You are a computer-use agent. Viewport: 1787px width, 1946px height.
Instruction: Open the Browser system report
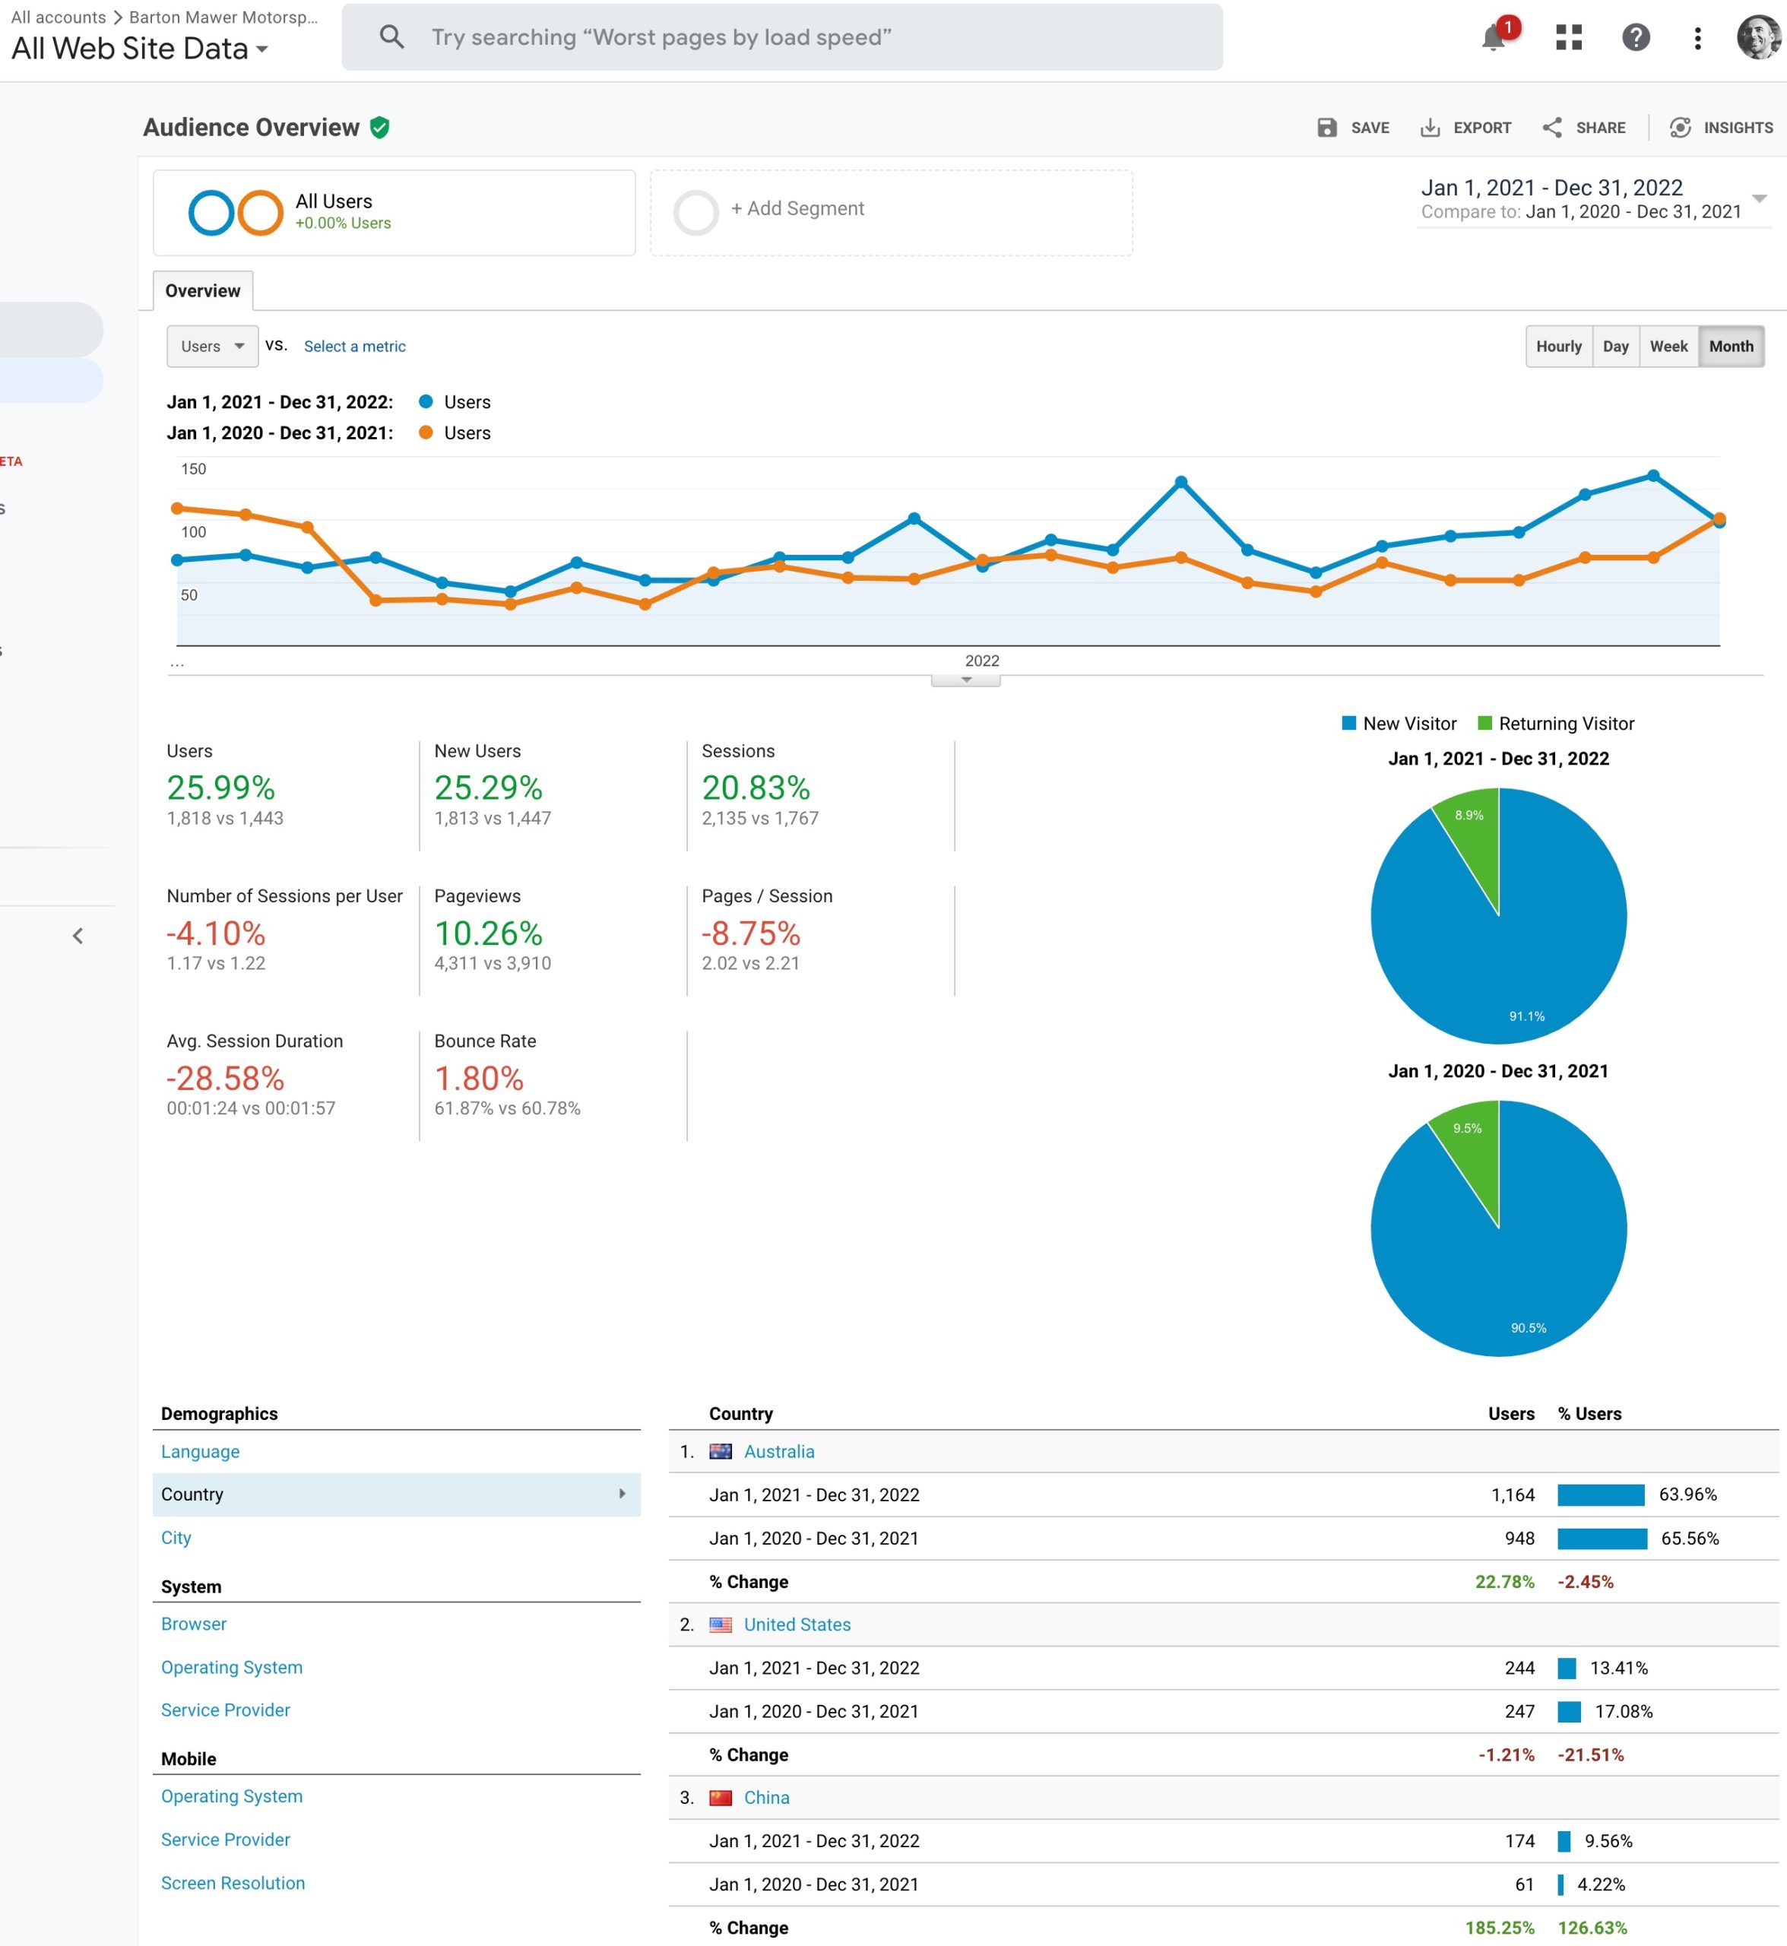tap(193, 1623)
